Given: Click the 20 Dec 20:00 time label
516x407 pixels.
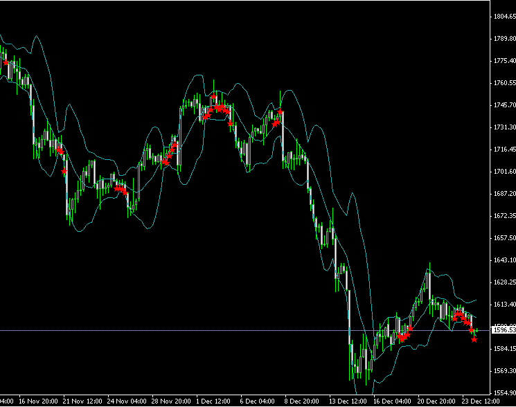Looking at the screenshot, I should 436,401.
